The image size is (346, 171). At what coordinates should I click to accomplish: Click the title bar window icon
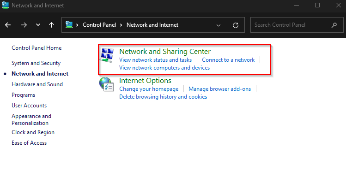[5, 5]
